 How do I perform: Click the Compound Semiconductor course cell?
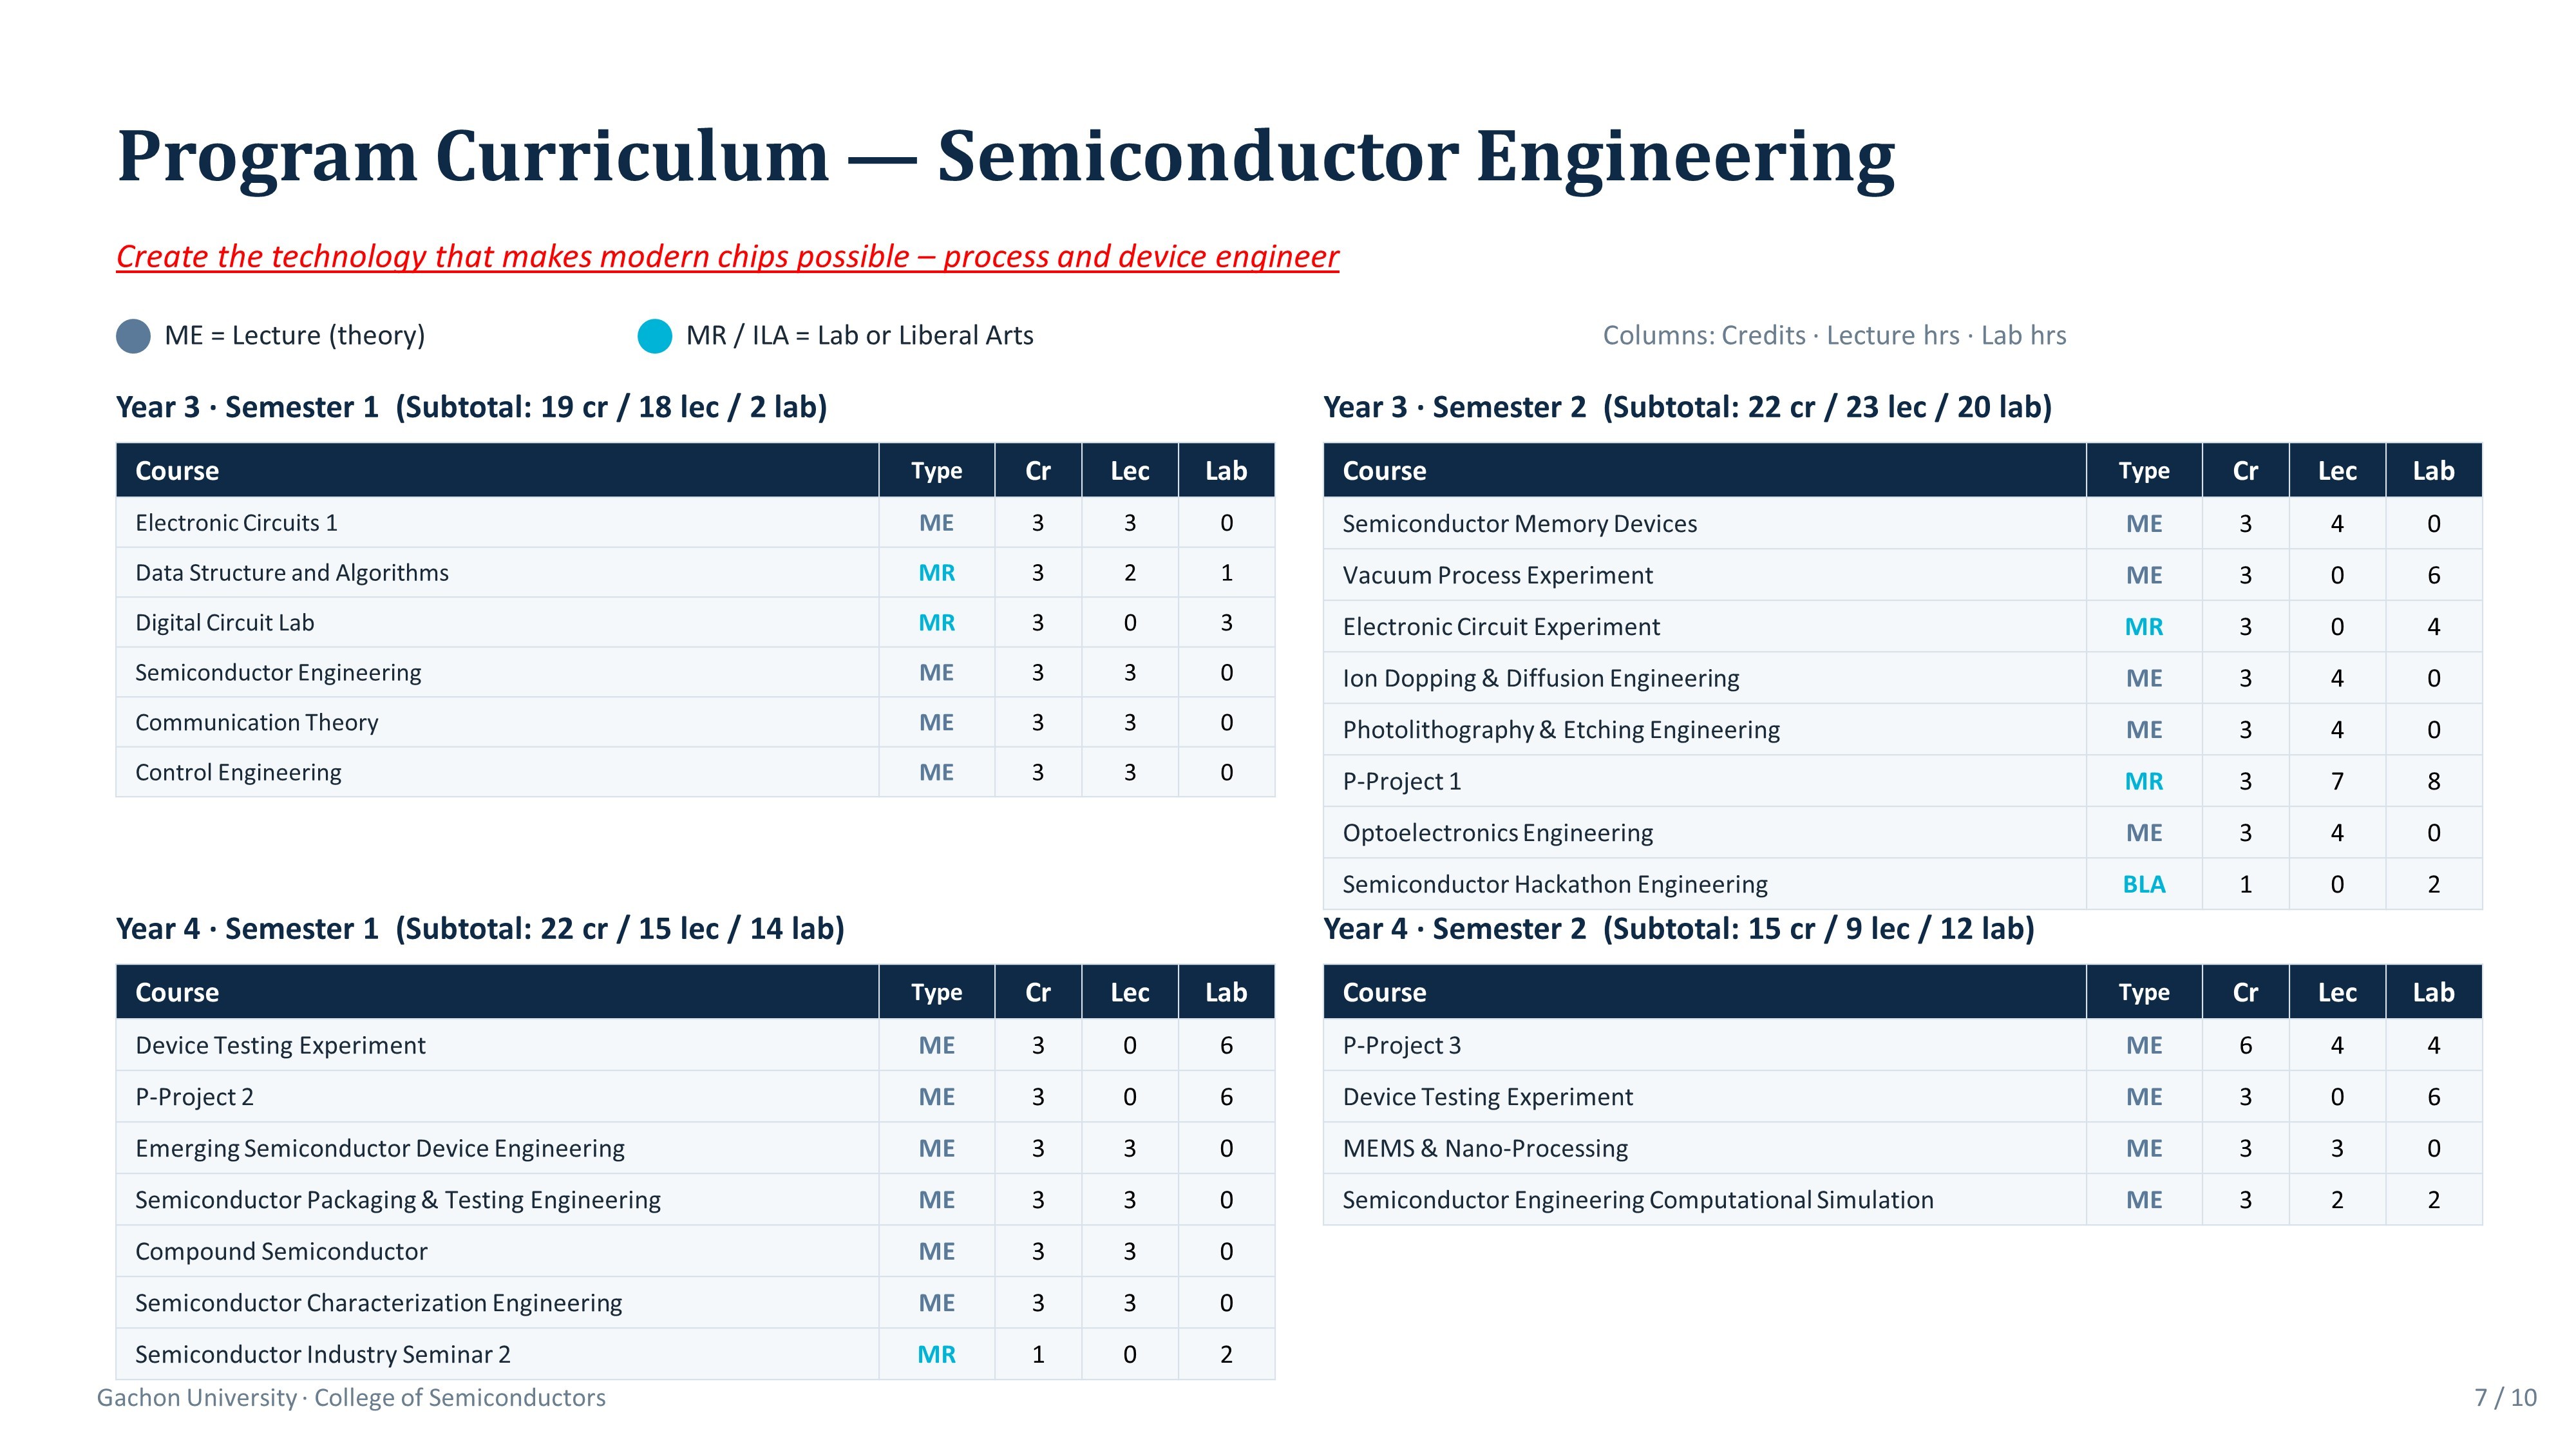tap(497, 1252)
